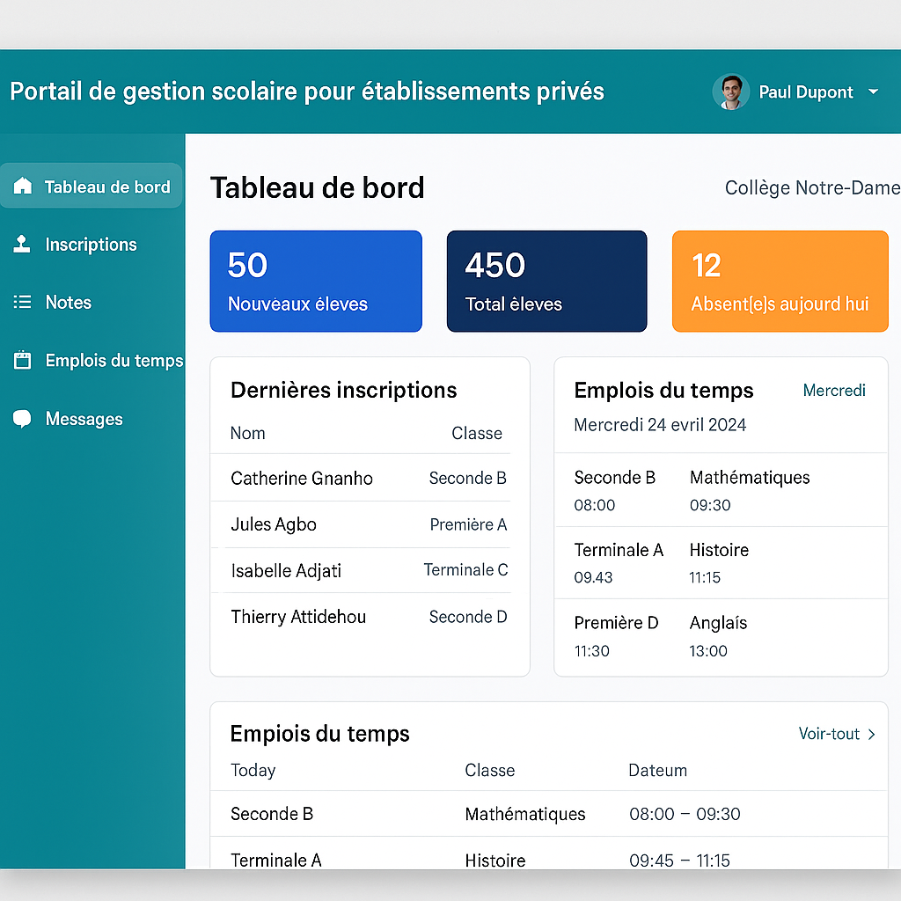
Task: Click the Catherine Gnanho inscription row
Action: point(367,478)
